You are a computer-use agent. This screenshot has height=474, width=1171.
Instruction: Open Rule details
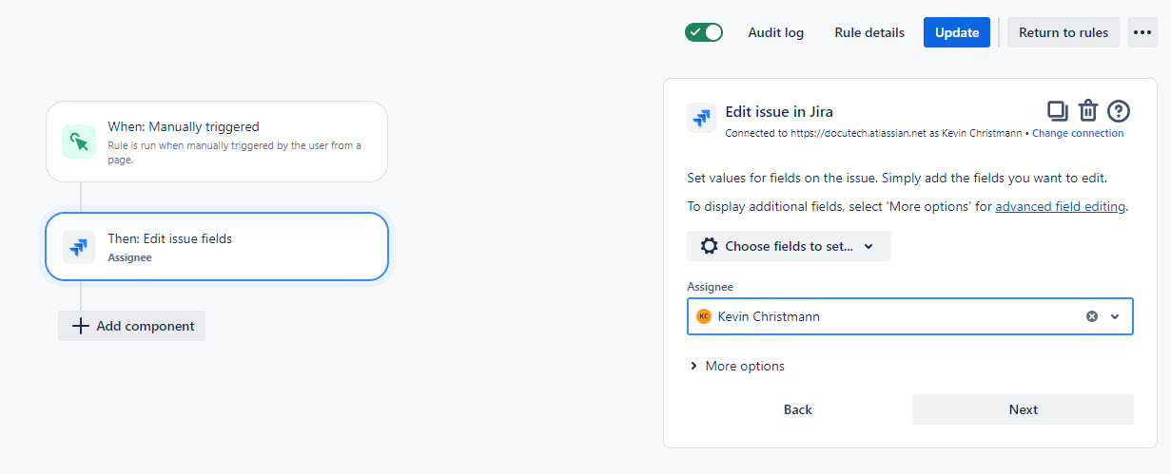point(869,32)
